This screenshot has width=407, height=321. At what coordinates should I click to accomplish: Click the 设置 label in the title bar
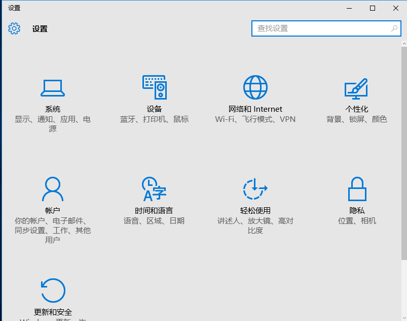pos(13,8)
